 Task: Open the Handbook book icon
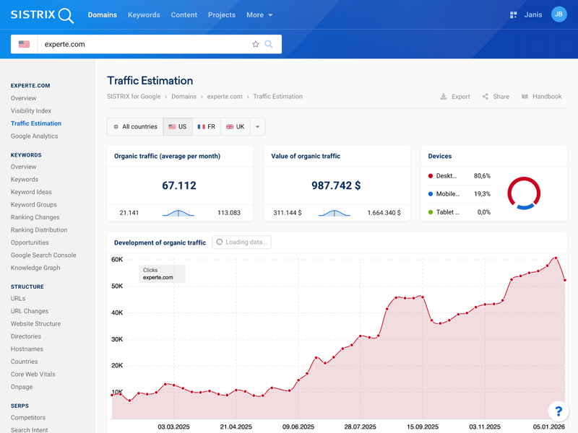525,97
